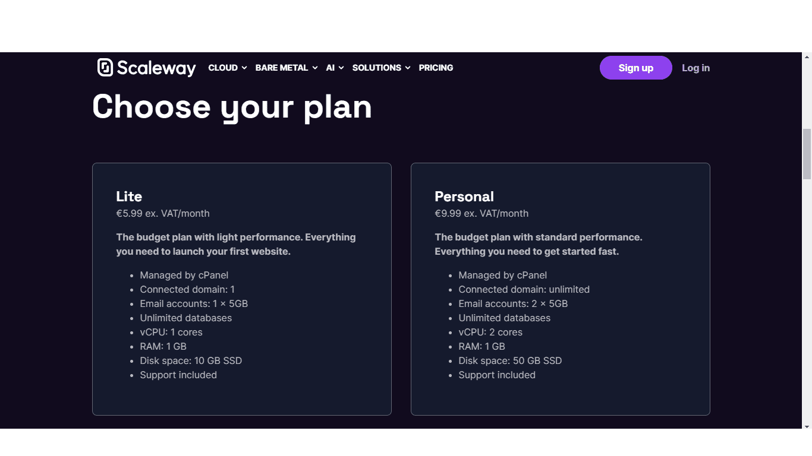Select the Personal plan card
Image resolution: width=812 pixels, height=456 pixels.
point(561,289)
